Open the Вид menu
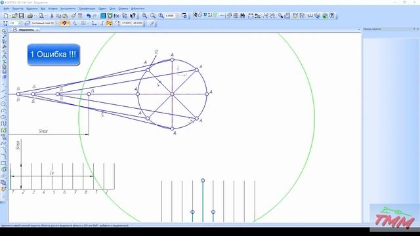 click(43, 9)
